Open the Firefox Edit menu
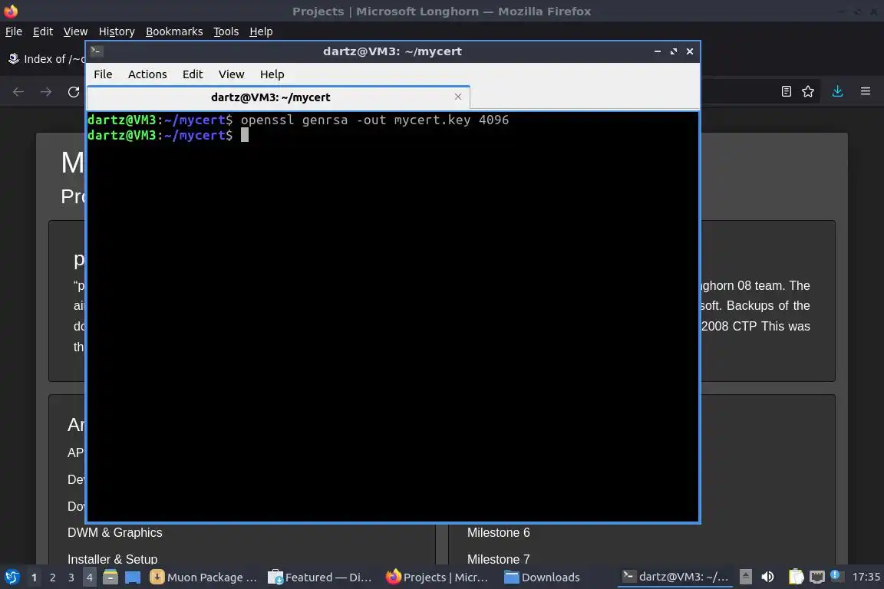 pyautogui.click(x=43, y=31)
